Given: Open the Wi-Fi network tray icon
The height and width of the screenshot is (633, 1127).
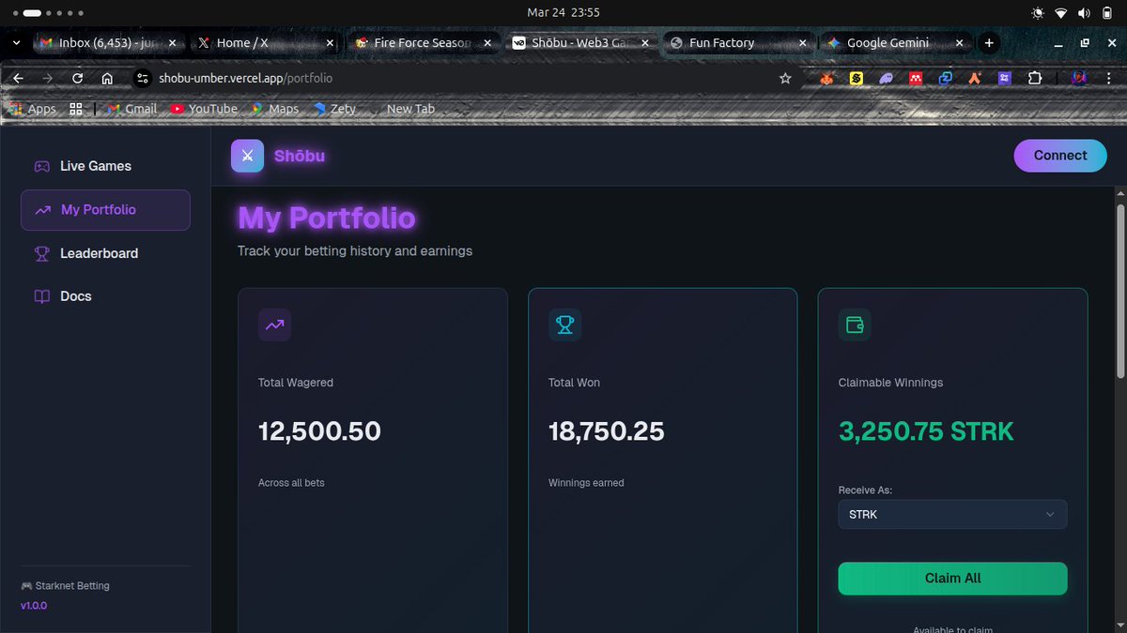Looking at the screenshot, I should (x=1061, y=13).
